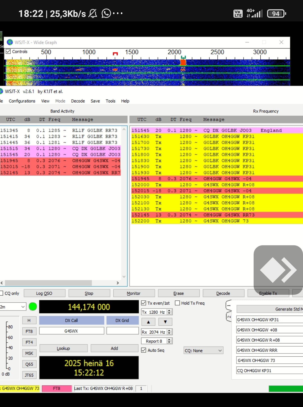Viewport: 303px width, 407px height.
Task: Click the Log QSO button
Action: click(44, 293)
